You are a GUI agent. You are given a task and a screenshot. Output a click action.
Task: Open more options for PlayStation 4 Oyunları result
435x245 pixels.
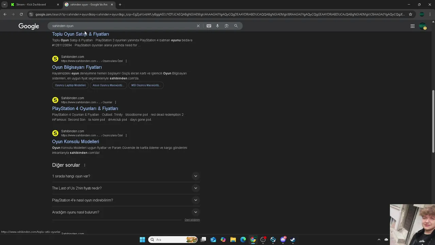pos(116,102)
